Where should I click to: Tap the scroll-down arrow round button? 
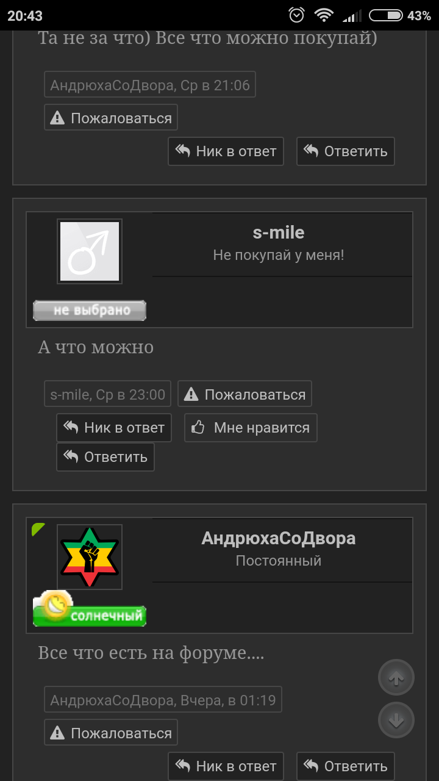click(x=396, y=721)
